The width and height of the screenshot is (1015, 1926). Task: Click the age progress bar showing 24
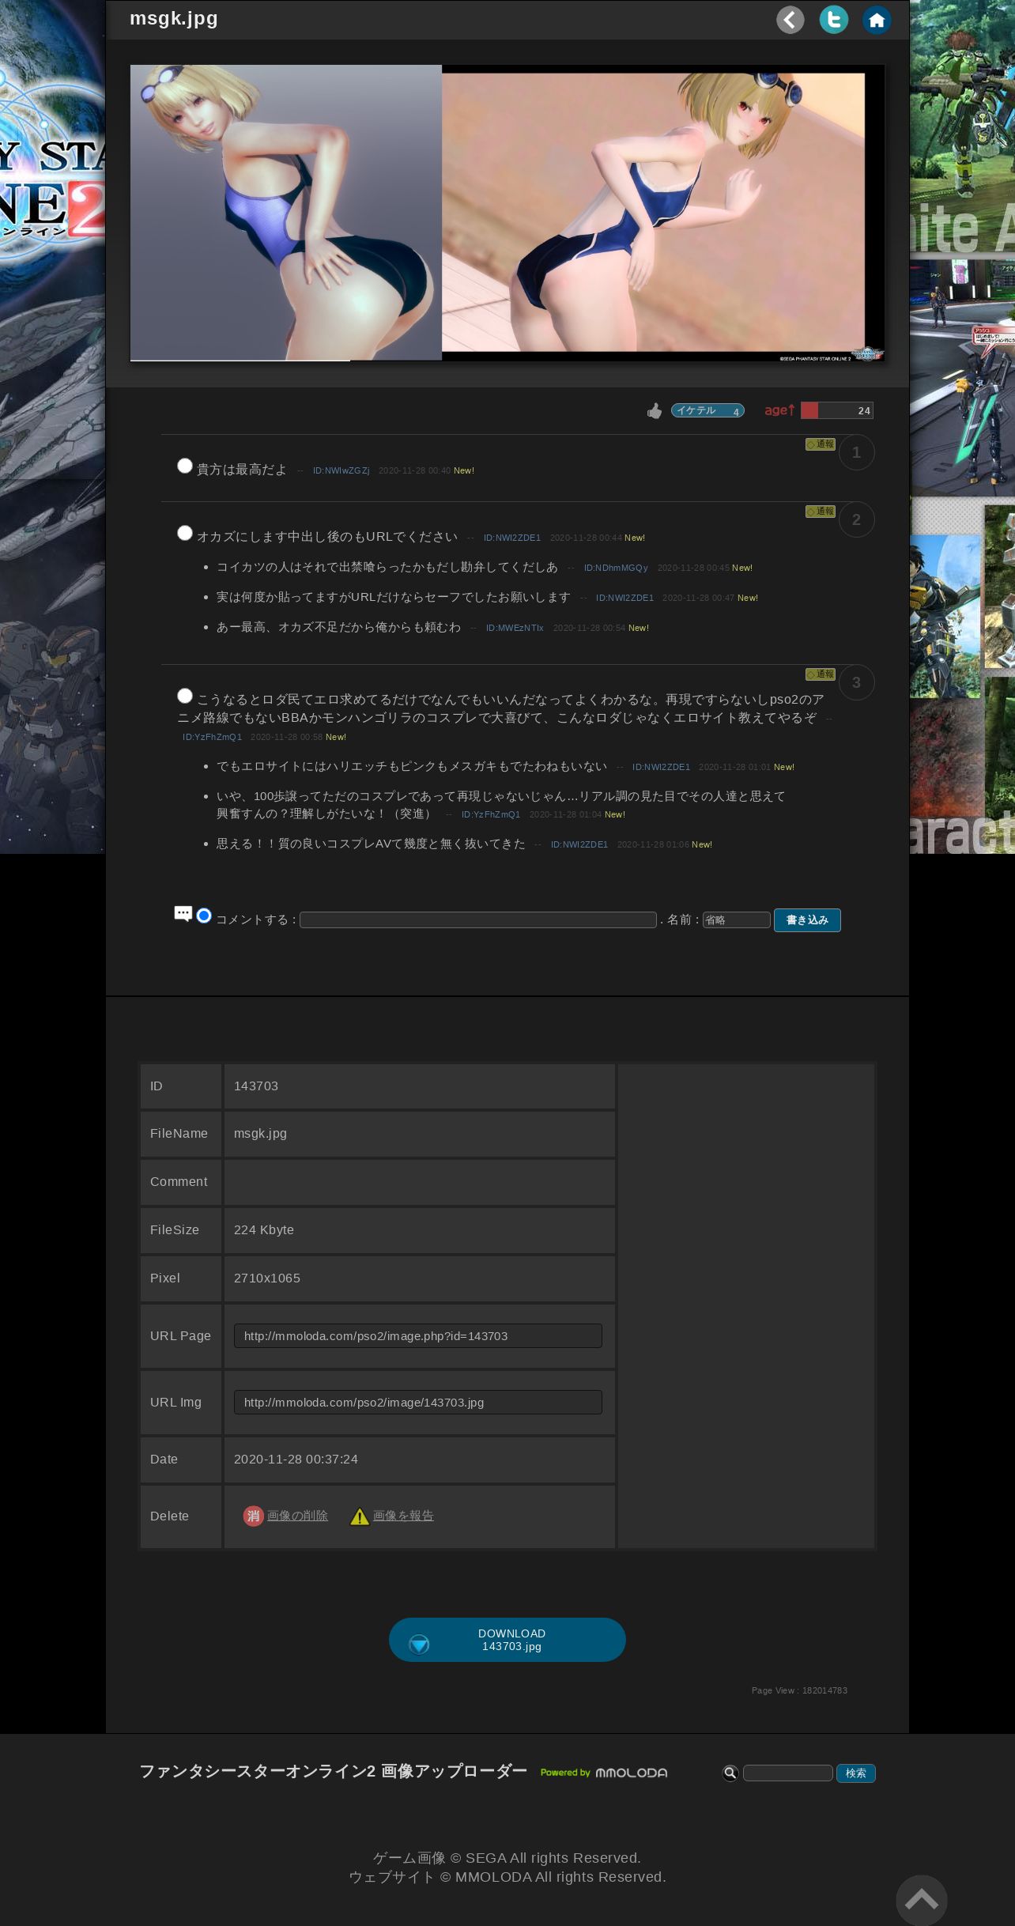point(836,410)
